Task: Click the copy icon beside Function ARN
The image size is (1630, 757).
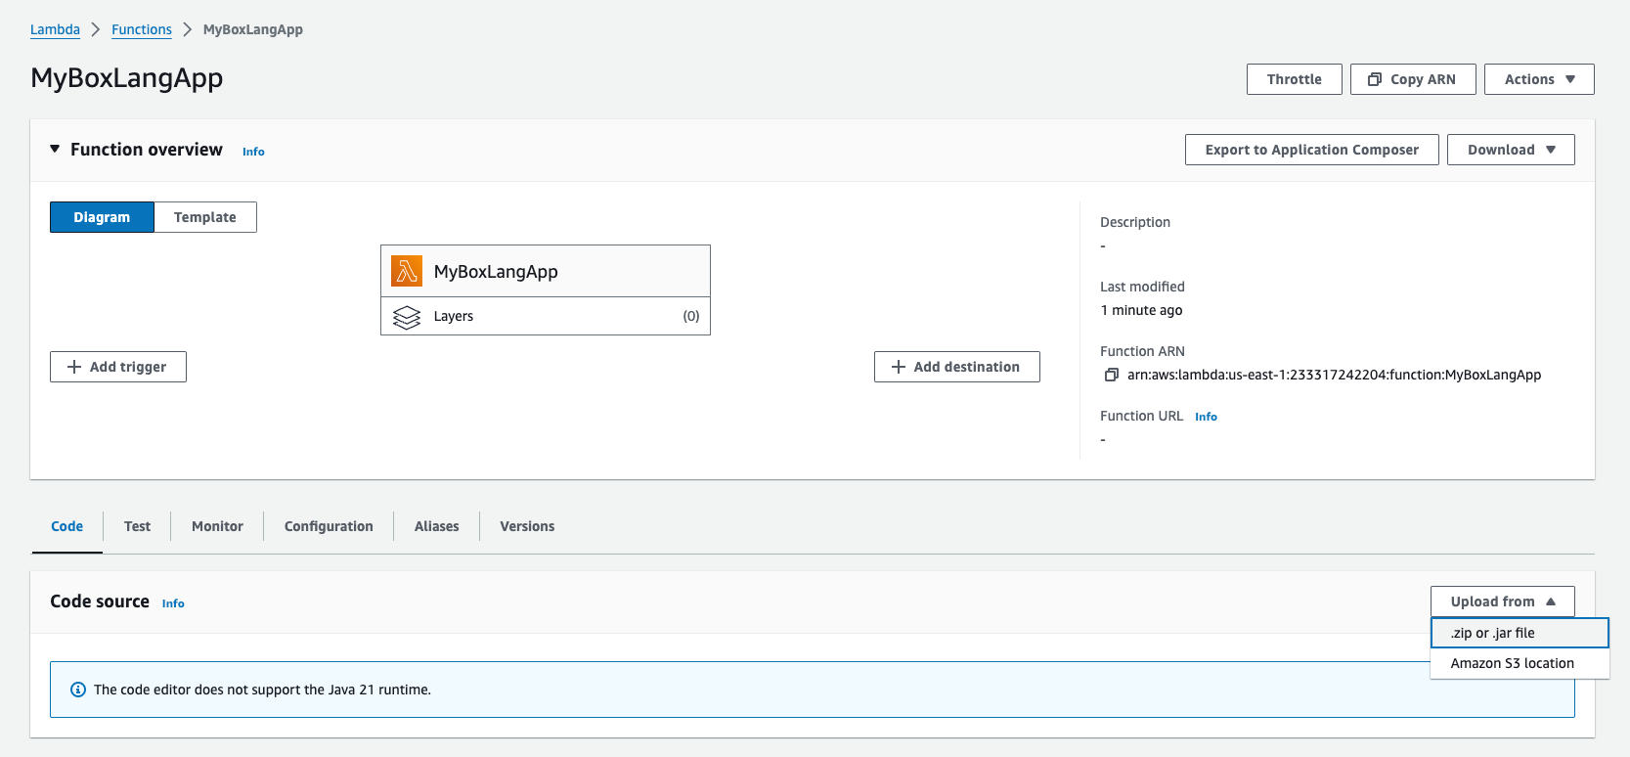Action: [1111, 375]
